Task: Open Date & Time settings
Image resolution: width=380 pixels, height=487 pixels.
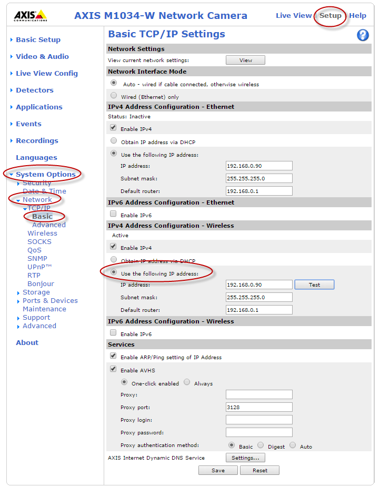Action: 44,191
